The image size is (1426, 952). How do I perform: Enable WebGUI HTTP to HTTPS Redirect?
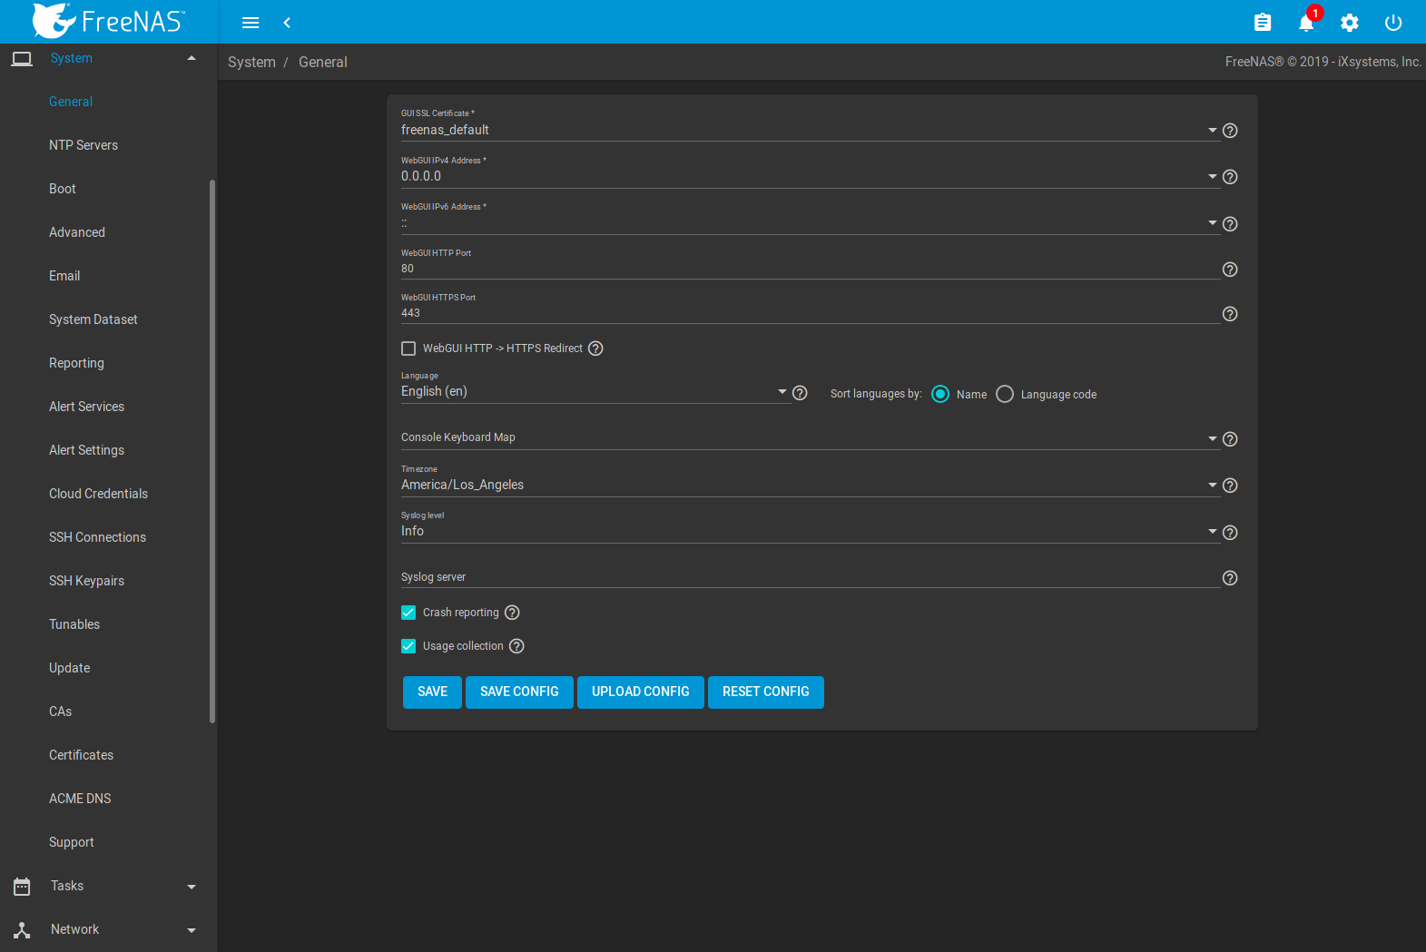408,348
